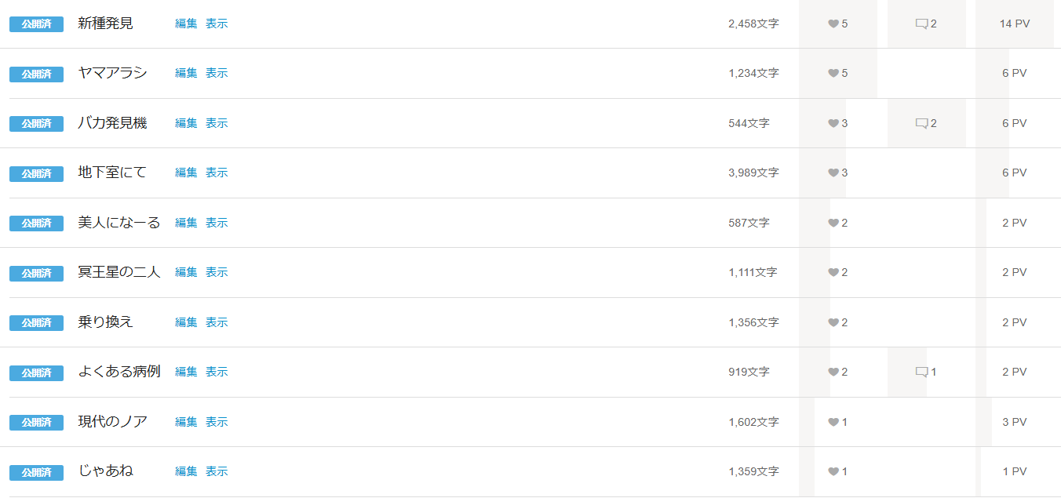Open 編集 for バカ発見機

tap(186, 123)
